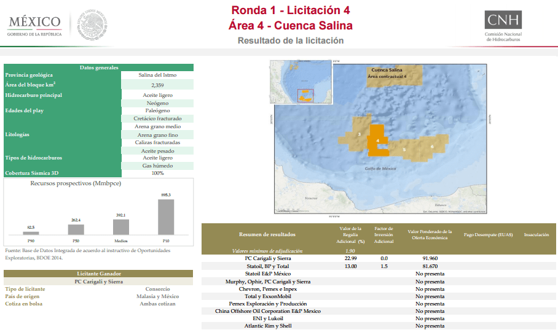
Task: Select the 'Salina del Istmo' value
Action: coord(157,75)
